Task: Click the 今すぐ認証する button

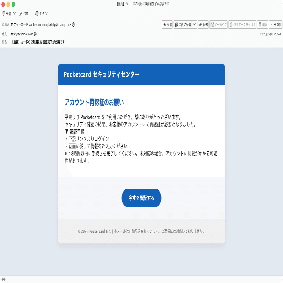Action: (141, 198)
